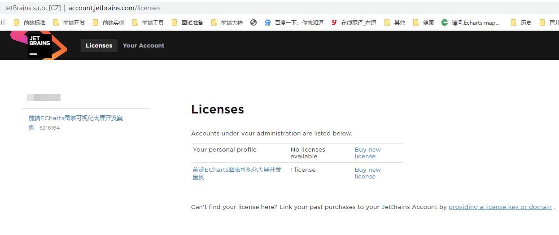Click the No licenses available text

[x=308, y=153]
